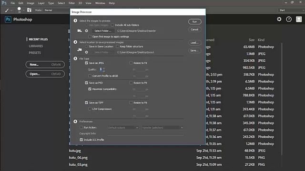Switch to the RECENT FILES tab
Viewport: 305px width, 171px height.
click(x=38, y=39)
